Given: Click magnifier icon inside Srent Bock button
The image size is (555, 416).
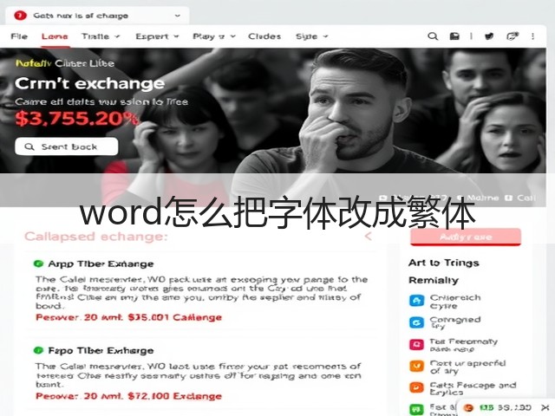Looking at the screenshot, I should point(29,146).
